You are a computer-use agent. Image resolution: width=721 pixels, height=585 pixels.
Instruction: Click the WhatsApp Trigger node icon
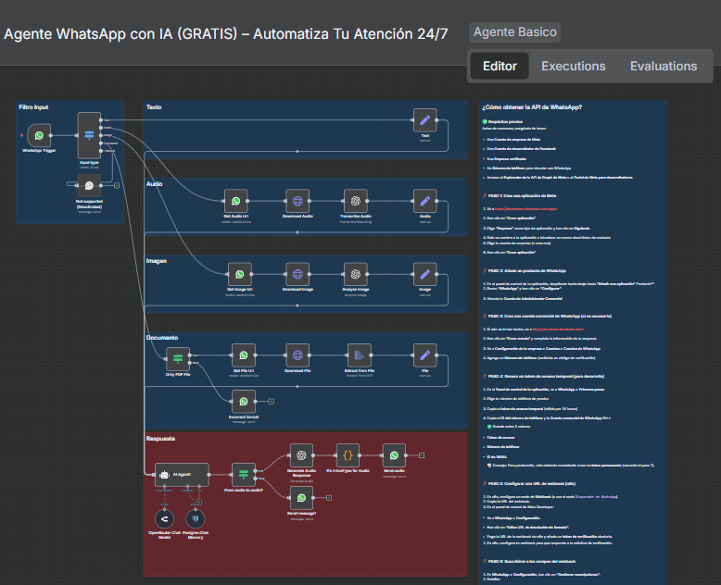[x=38, y=135]
